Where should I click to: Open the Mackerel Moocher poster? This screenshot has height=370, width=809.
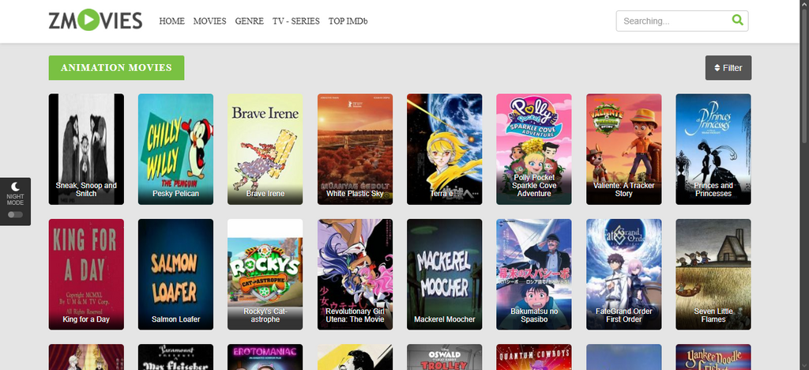(x=444, y=274)
